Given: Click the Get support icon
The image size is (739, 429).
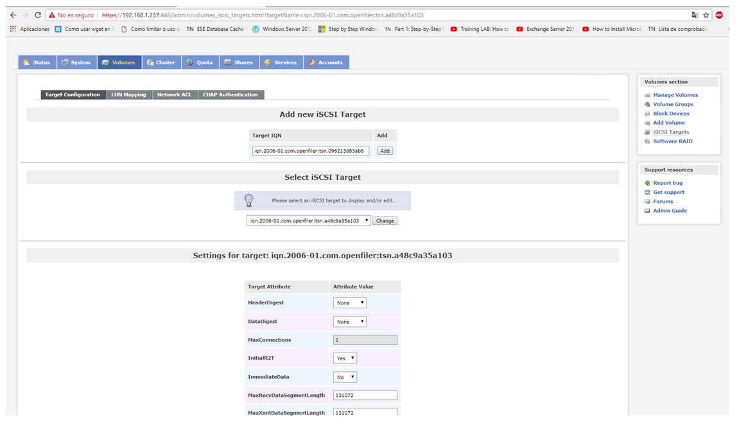Looking at the screenshot, I should tap(647, 192).
